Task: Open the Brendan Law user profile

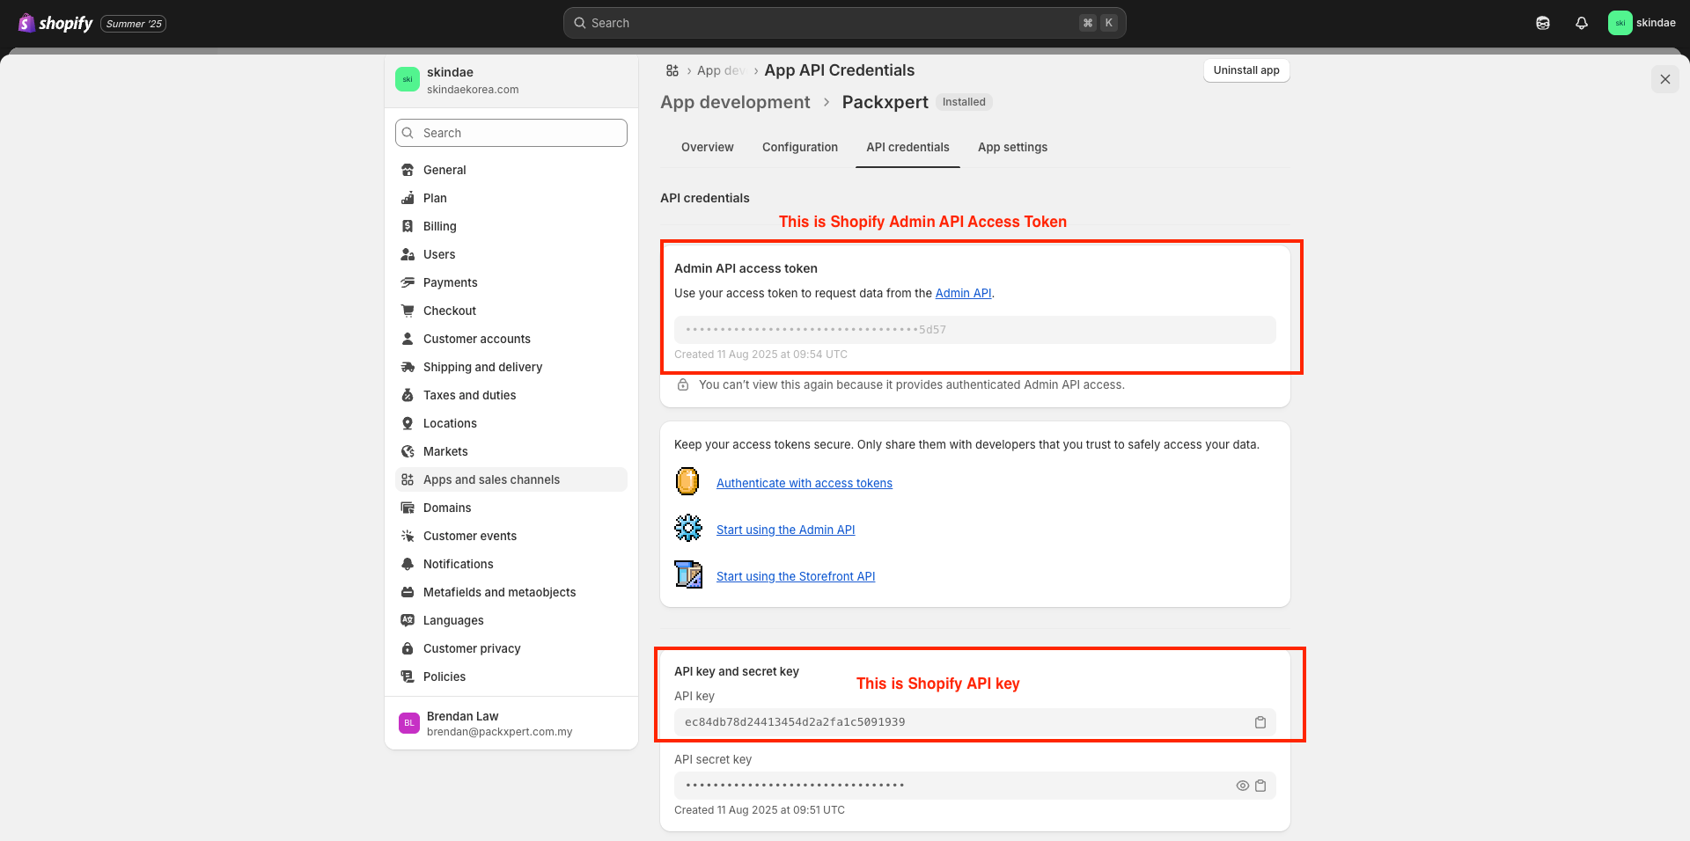Action: coord(511,723)
